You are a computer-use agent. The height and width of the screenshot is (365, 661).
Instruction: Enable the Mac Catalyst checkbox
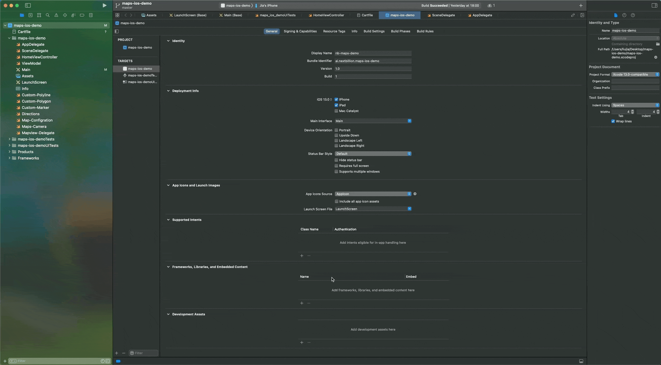click(336, 111)
